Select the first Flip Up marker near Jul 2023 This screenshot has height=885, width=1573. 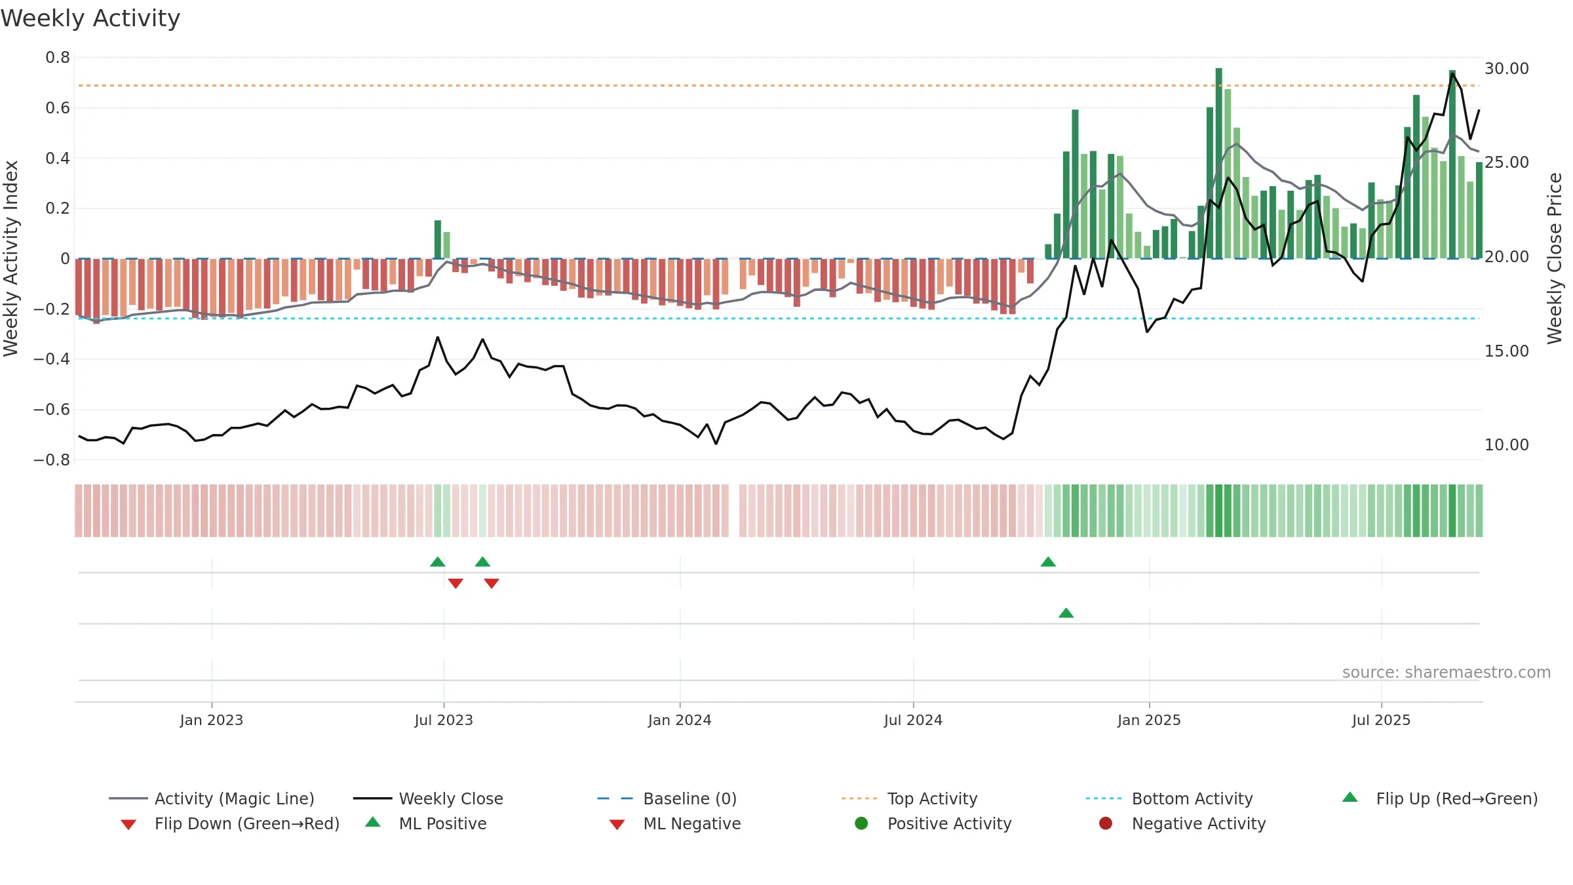pos(438,562)
